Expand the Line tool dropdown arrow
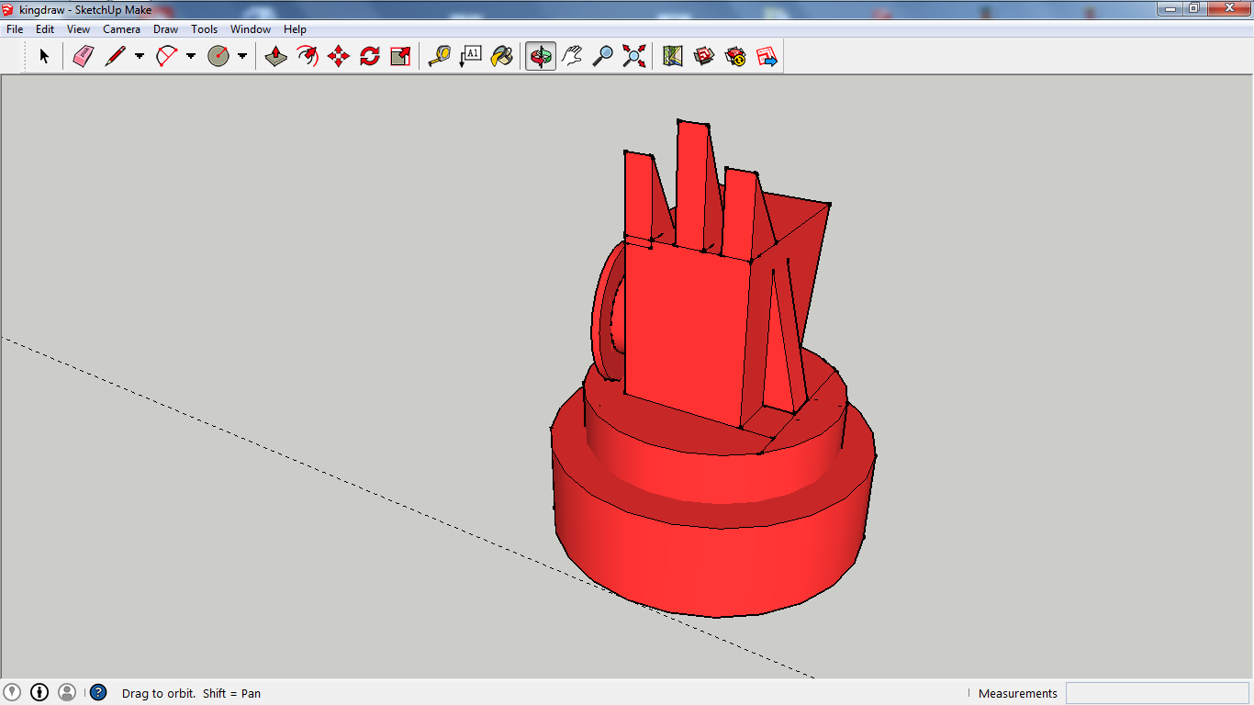 (x=140, y=56)
